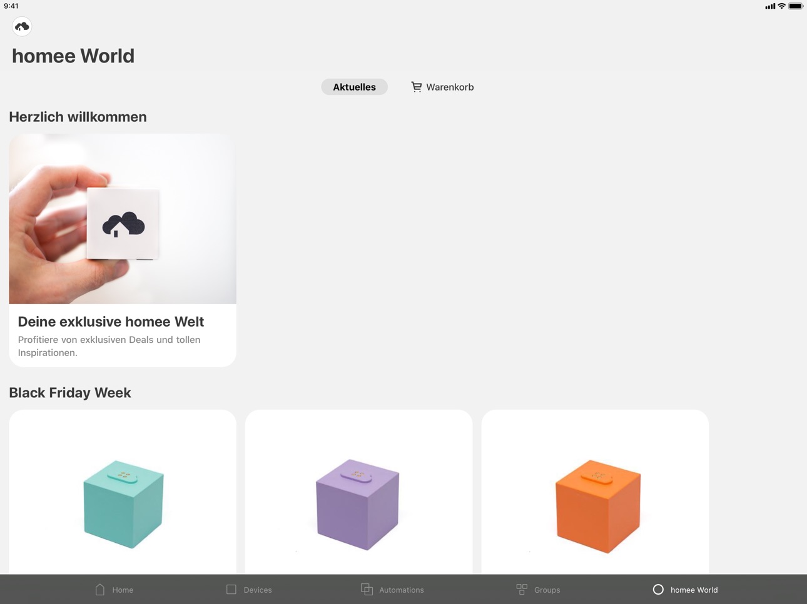Tap the battery status icon
The width and height of the screenshot is (807, 604).
pos(795,6)
